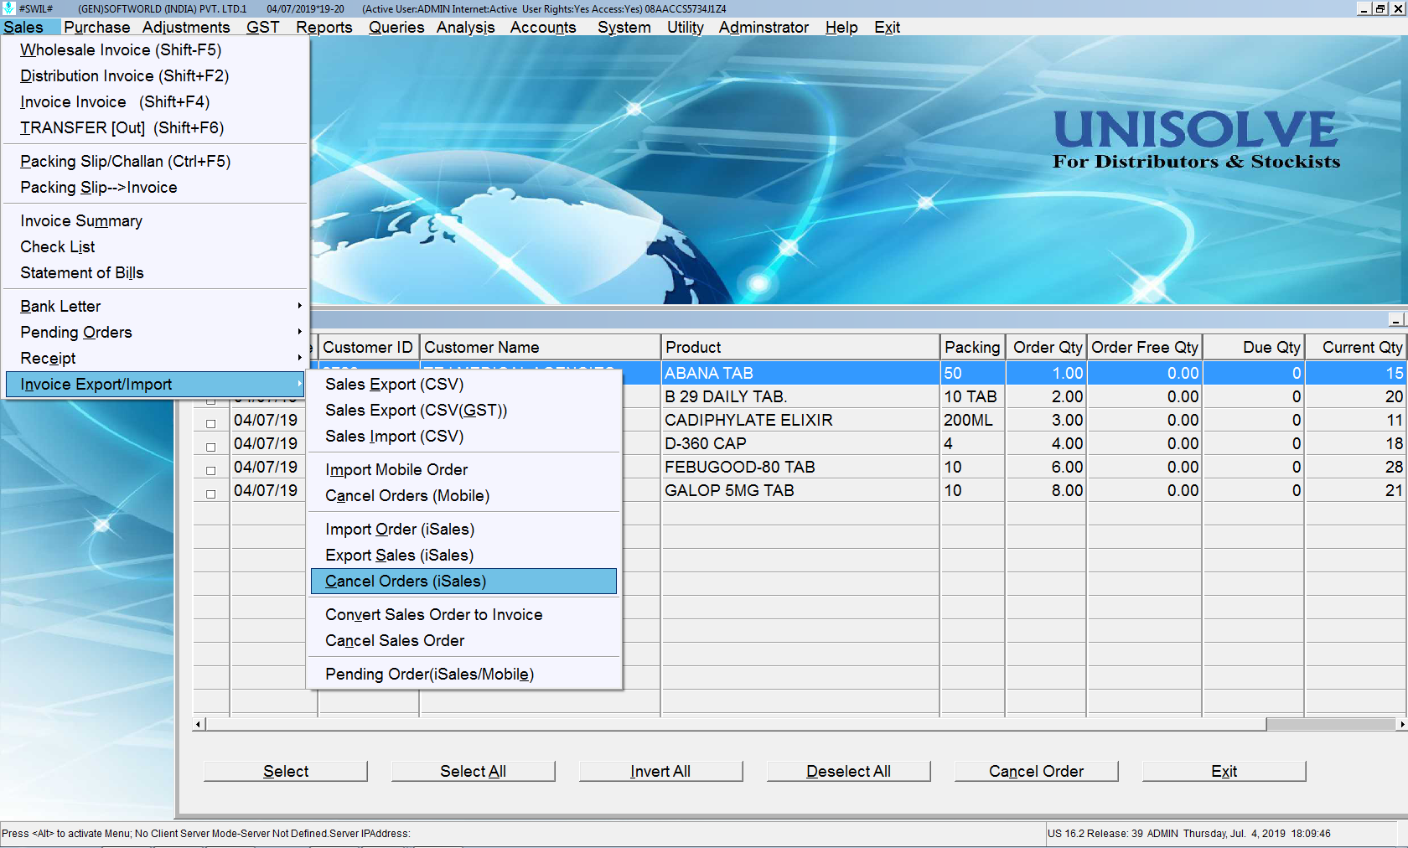This screenshot has width=1408, height=848.
Task: Open the Adjustments menu
Action: pyautogui.click(x=186, y=27)
